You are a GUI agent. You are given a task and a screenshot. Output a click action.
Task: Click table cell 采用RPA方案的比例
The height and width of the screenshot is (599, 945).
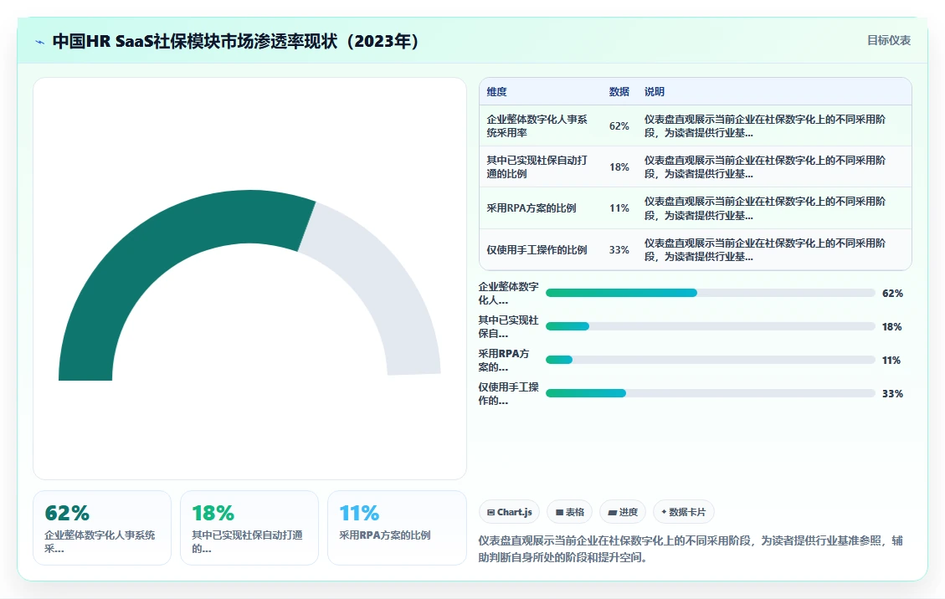pyautogui.click(x=532, y=208)
